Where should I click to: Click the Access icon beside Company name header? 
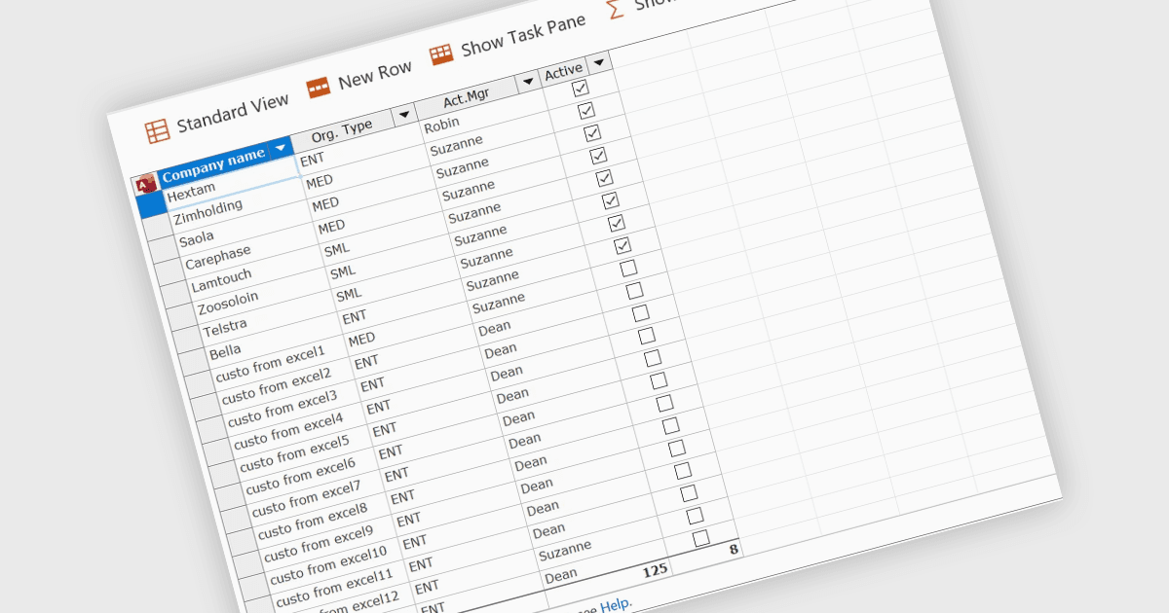click(145, 184)
